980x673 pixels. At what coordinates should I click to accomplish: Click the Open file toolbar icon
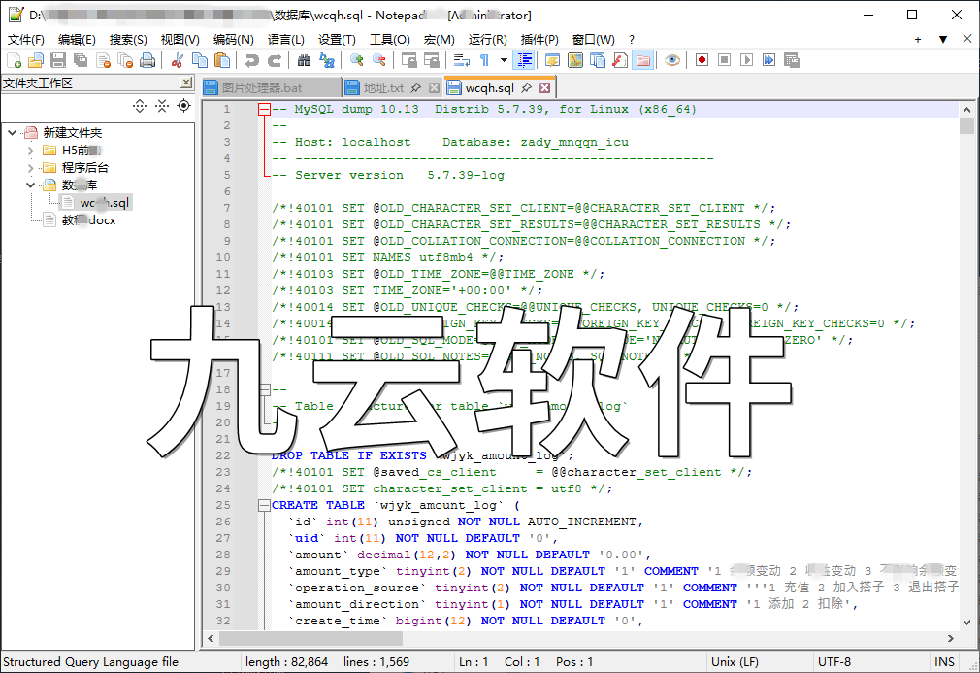[x=36, y=60]
